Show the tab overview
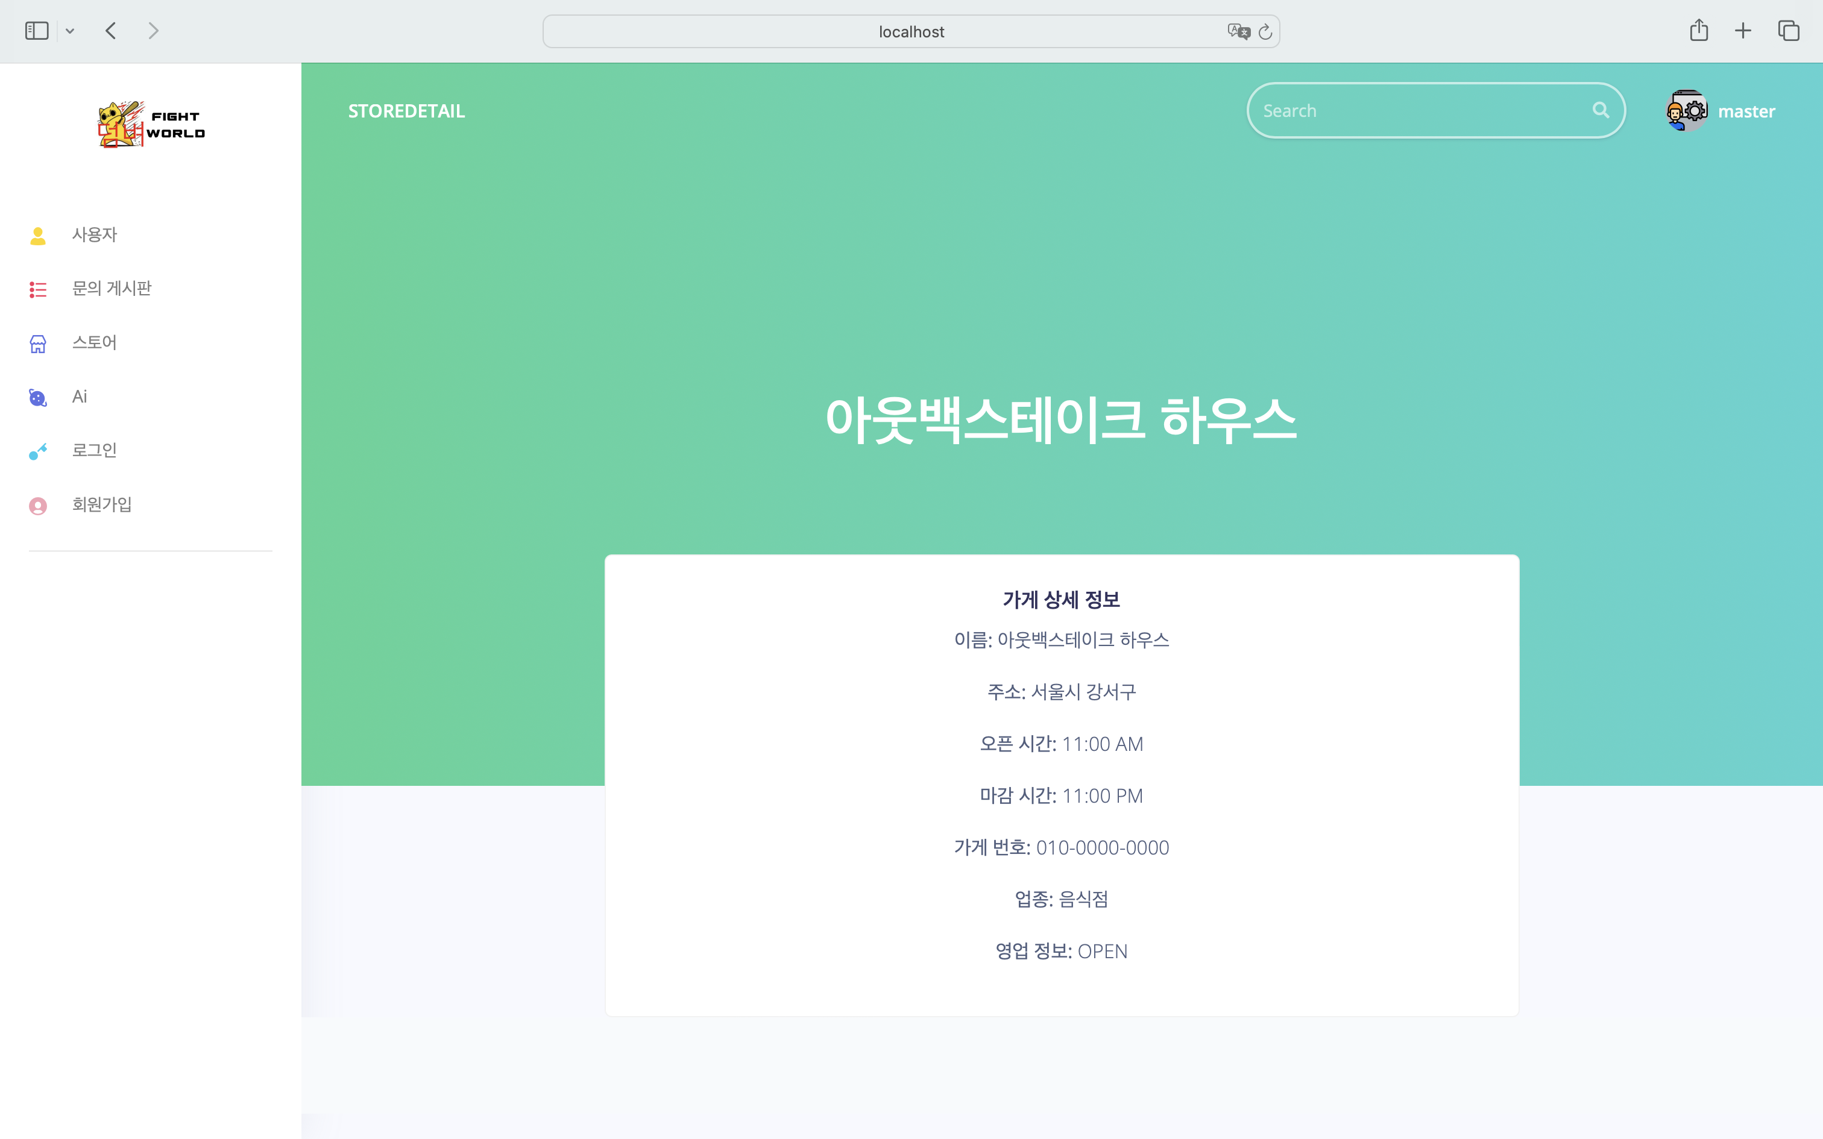The height and width of the screenshot is (1139, 1823). click(1789, 31)
